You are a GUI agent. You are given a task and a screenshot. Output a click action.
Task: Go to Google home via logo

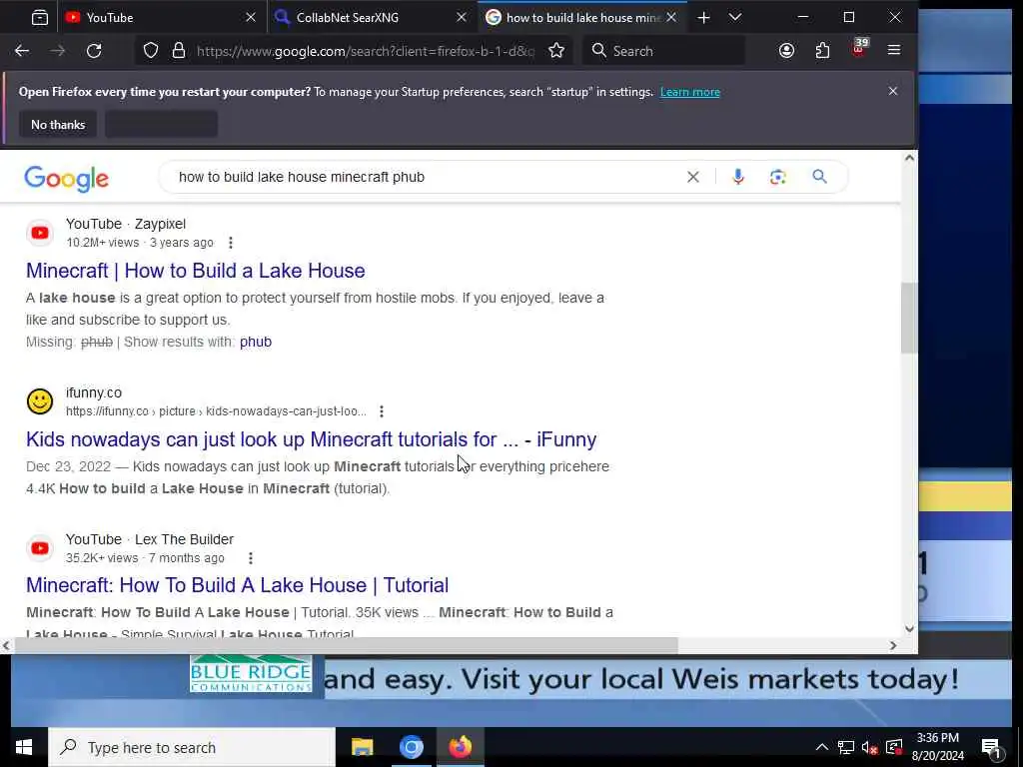click(66, 178)
